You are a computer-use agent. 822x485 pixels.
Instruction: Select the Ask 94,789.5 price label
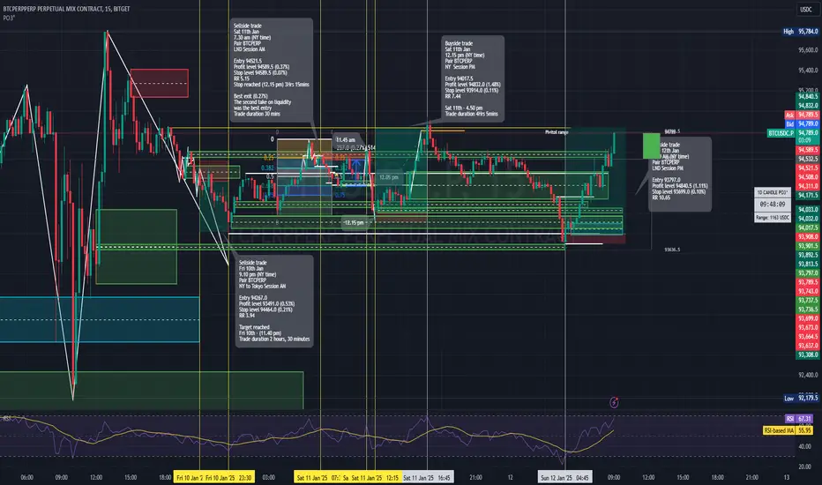tap(802, 115)
